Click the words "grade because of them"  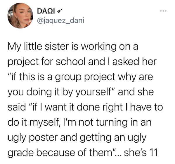[x=60, y=153]
